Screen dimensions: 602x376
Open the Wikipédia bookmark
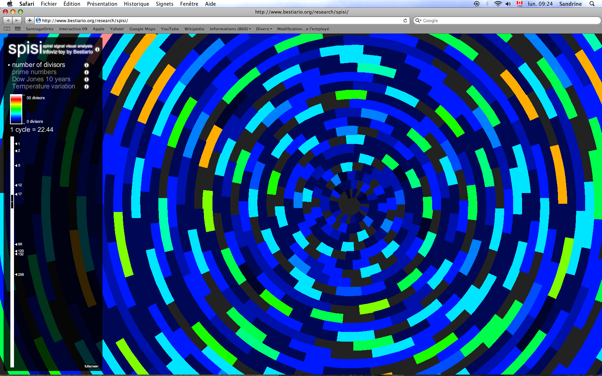coord(194,29)
